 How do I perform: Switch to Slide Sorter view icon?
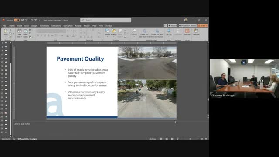click(167, 139)
